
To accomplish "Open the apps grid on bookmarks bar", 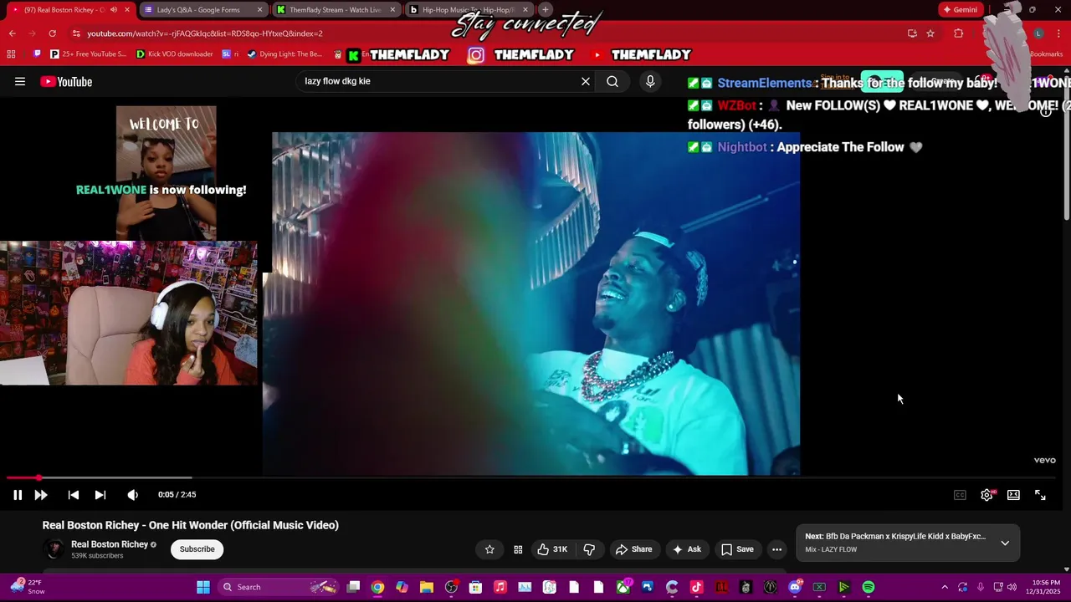I will coord(11,54).
